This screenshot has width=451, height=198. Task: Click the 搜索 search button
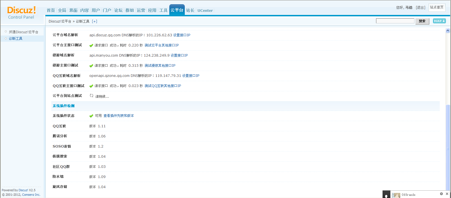point(422,21)
